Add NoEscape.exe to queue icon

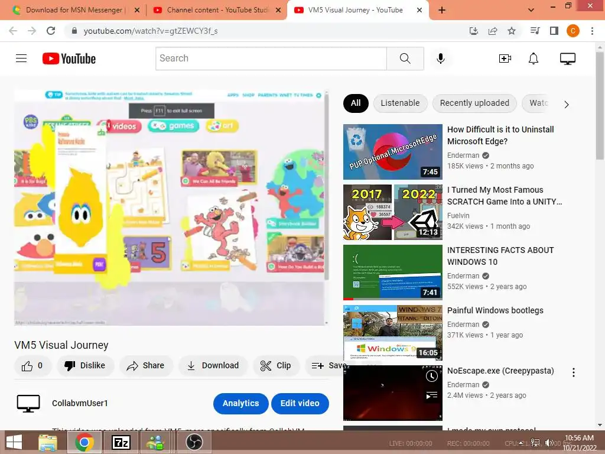[432, 395]
